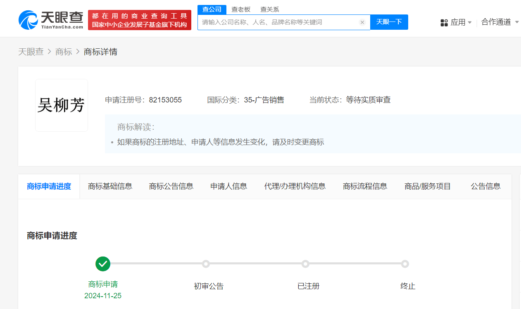Viewport: 521px width, 309px height.
Task: Click the 天眼一下 search button
Action: [x=389, y=22]
